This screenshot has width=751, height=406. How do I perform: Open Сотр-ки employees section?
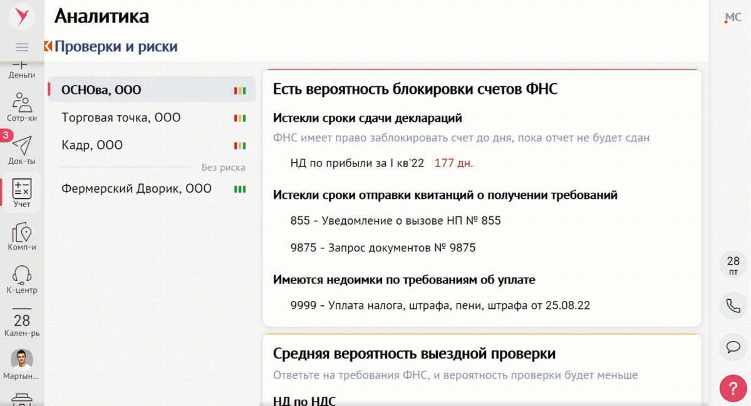[x=22, y=106]
